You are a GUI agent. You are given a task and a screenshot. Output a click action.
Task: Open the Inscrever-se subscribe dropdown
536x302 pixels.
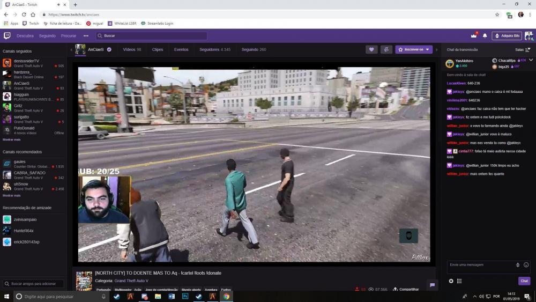pos(414,49)
